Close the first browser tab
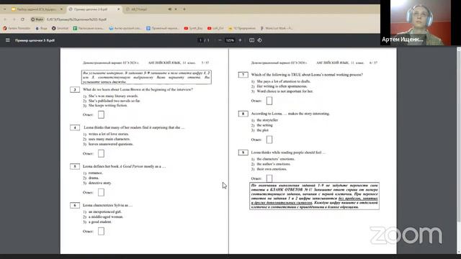461x259 pixels. (61, 9)
